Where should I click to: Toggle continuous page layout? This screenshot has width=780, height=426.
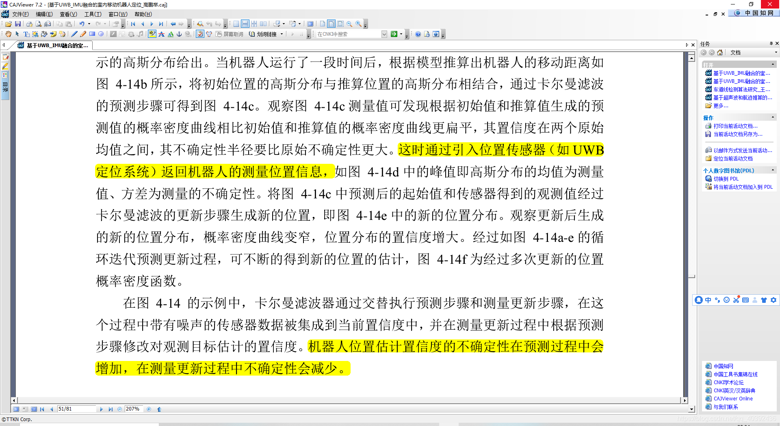pos(245,24)
